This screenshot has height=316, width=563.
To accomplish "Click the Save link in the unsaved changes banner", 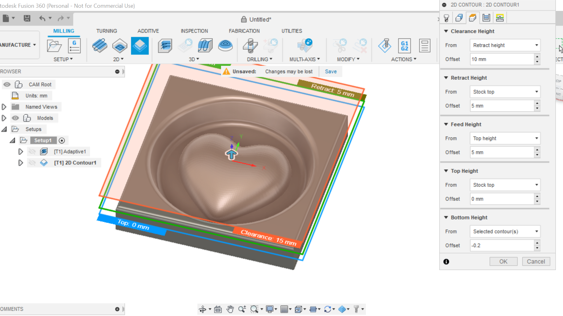I will 330,71.
